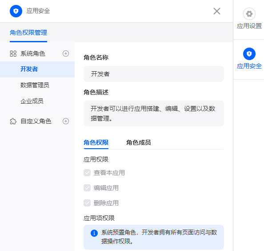The image size is (264, 251).
Task: Select the 开发者 role
Action: click(x=37, y=69)
